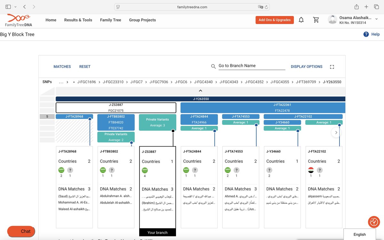The width and height of the screenshot is (384, 240).
Task: Open the Chat button
Action: pos(21,231)
